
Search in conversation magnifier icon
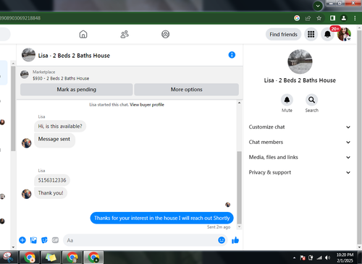coord(311,100)
